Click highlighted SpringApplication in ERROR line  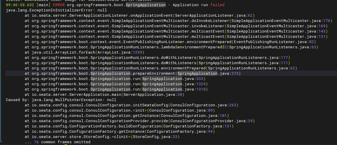tap(145, 5)
